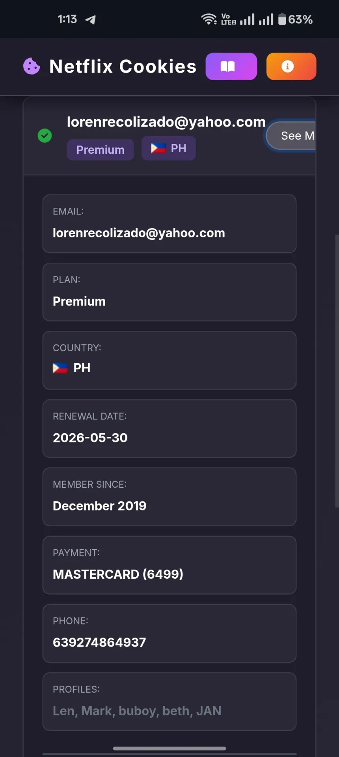The image size is (339, 757).
Task: Select the PLAN card showing Premium
Action: 169,292
